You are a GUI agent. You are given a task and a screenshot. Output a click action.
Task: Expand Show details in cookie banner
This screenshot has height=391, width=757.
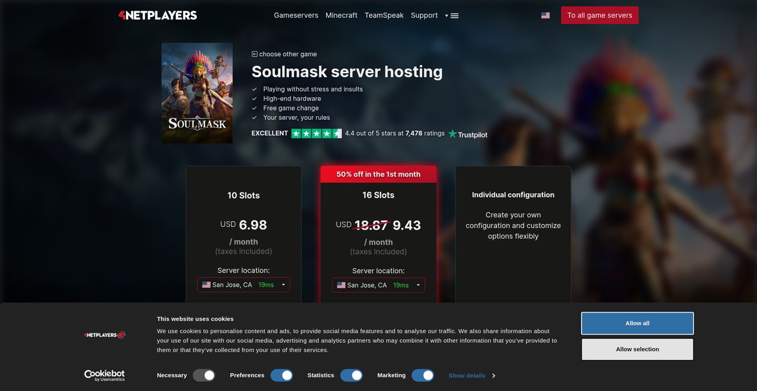[x=472, y=376]
